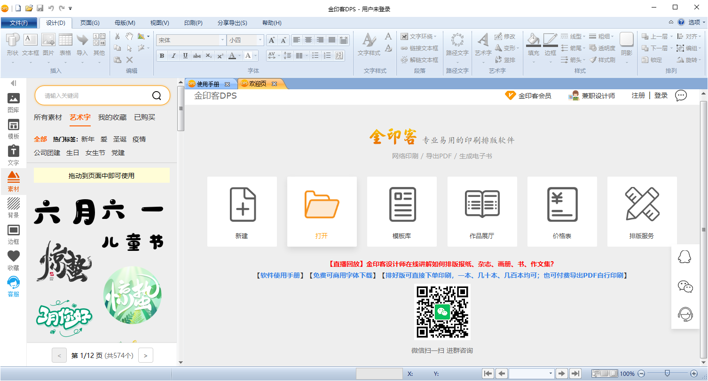The width and height of the screenshot is (708, 381).
Task: Switch to the 使用手册 tab
Action: (x=211, y=83)
